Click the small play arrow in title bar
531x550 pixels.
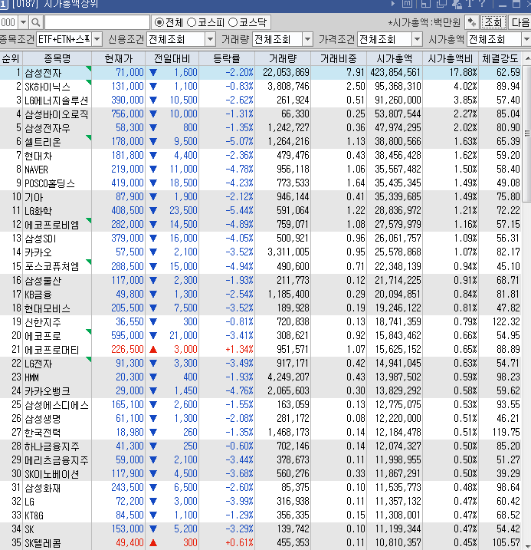pos(393,4)
